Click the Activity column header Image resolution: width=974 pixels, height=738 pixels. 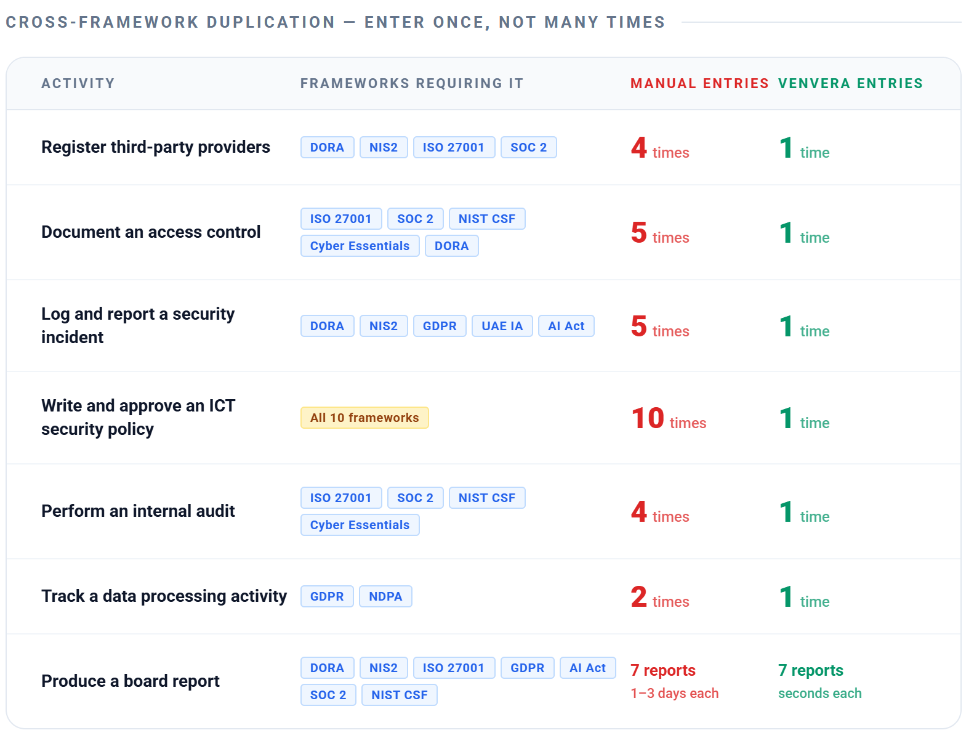click(x=78, y=83)
